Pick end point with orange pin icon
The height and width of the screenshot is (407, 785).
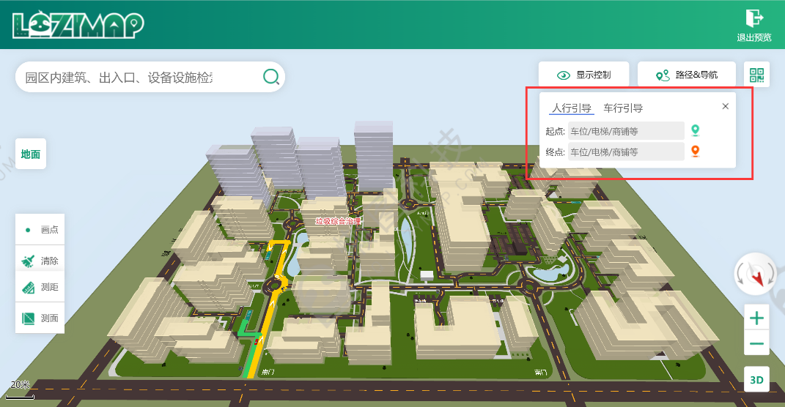695,151
